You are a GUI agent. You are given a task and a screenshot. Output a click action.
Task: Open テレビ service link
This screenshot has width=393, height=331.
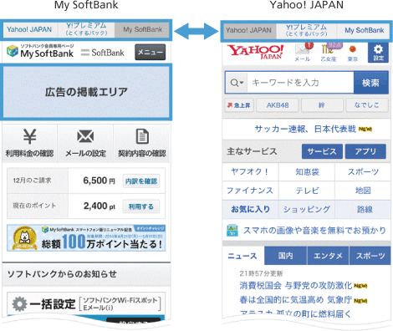click(307, 191)
